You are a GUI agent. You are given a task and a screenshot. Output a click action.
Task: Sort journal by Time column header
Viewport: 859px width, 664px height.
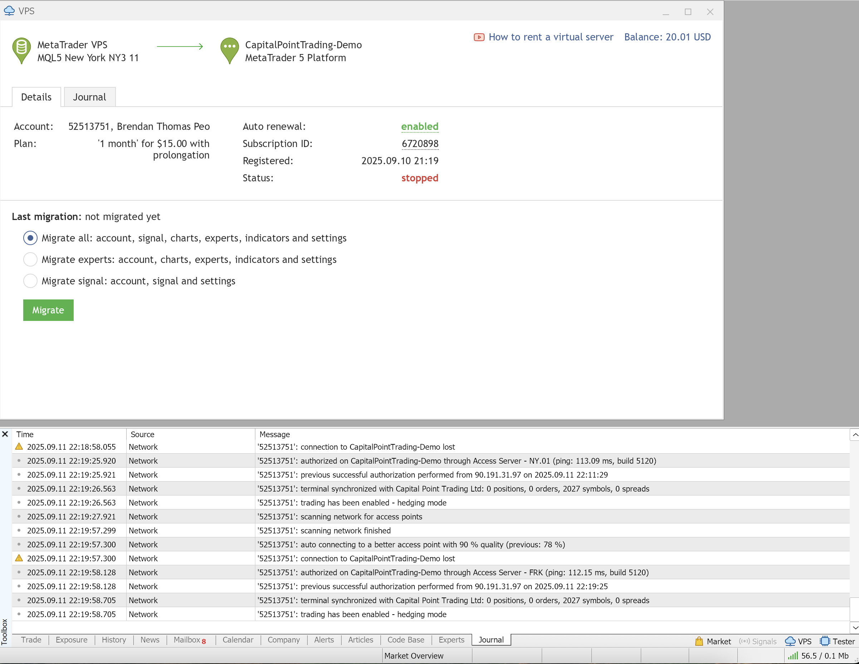point(69,434)
